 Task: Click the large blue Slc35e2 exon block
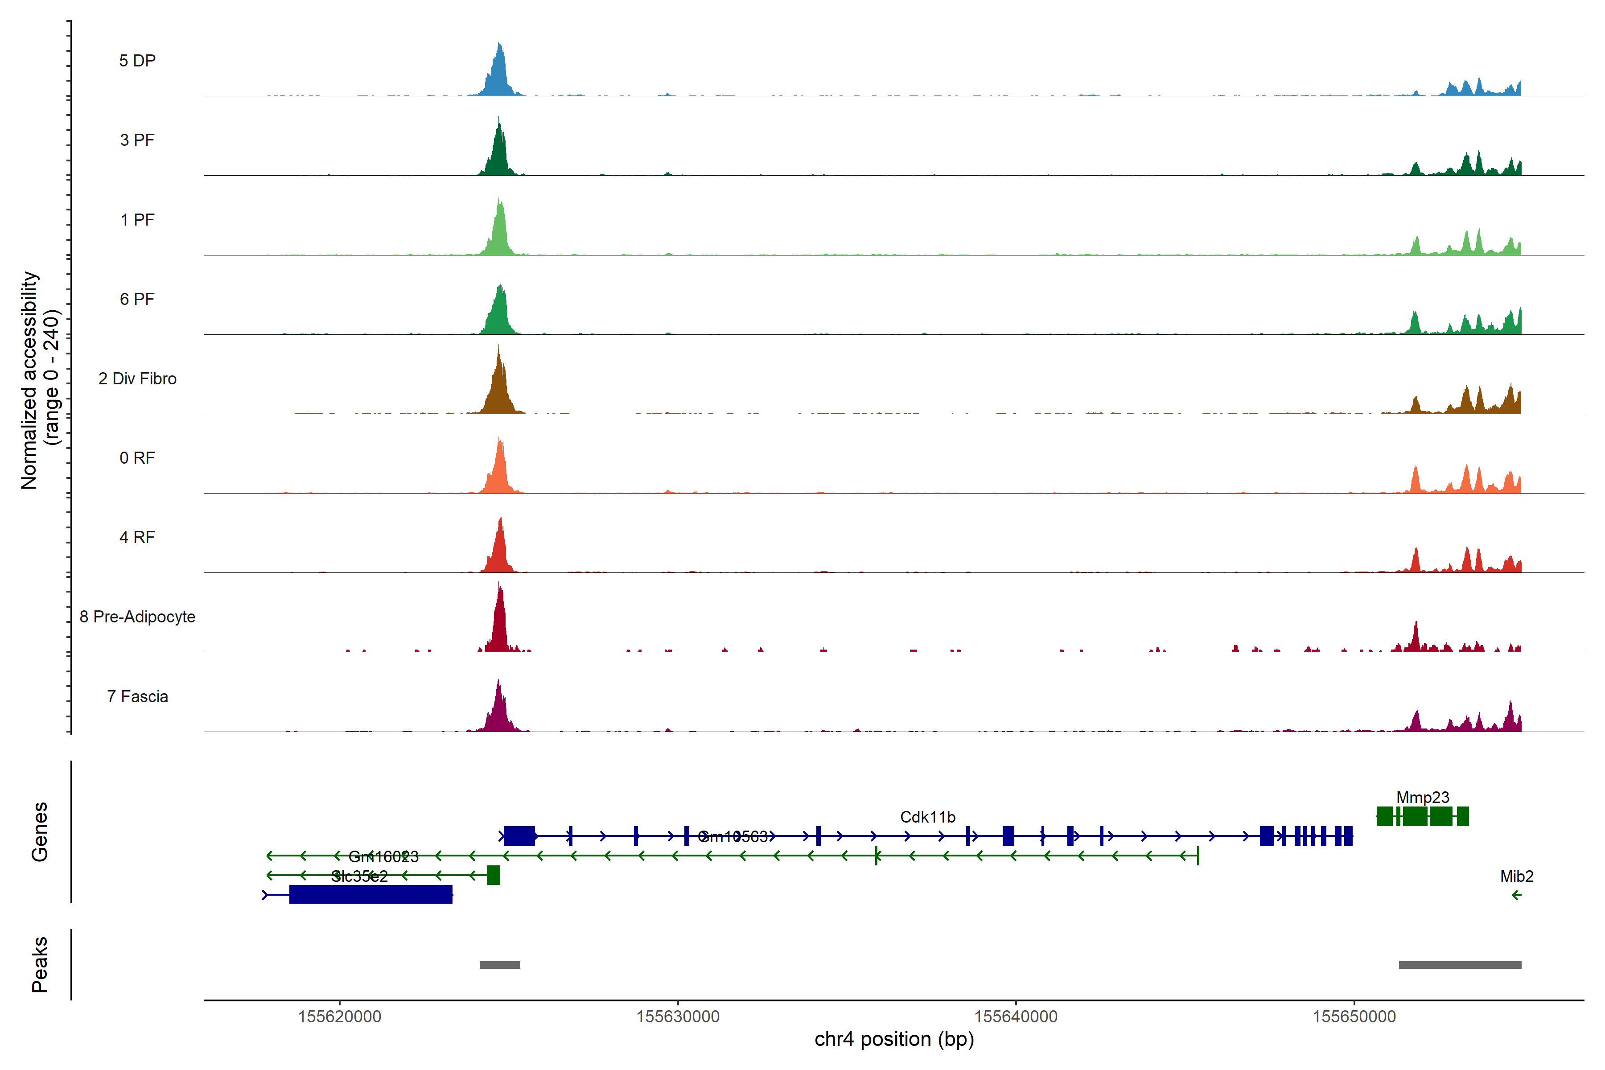coord(370,894)
